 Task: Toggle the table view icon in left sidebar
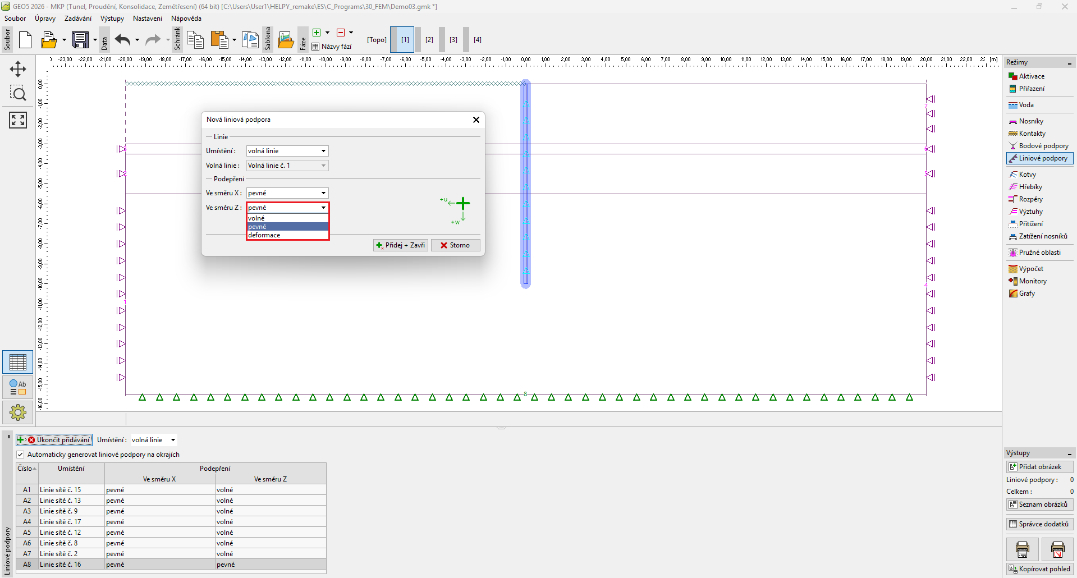[18, 363]
